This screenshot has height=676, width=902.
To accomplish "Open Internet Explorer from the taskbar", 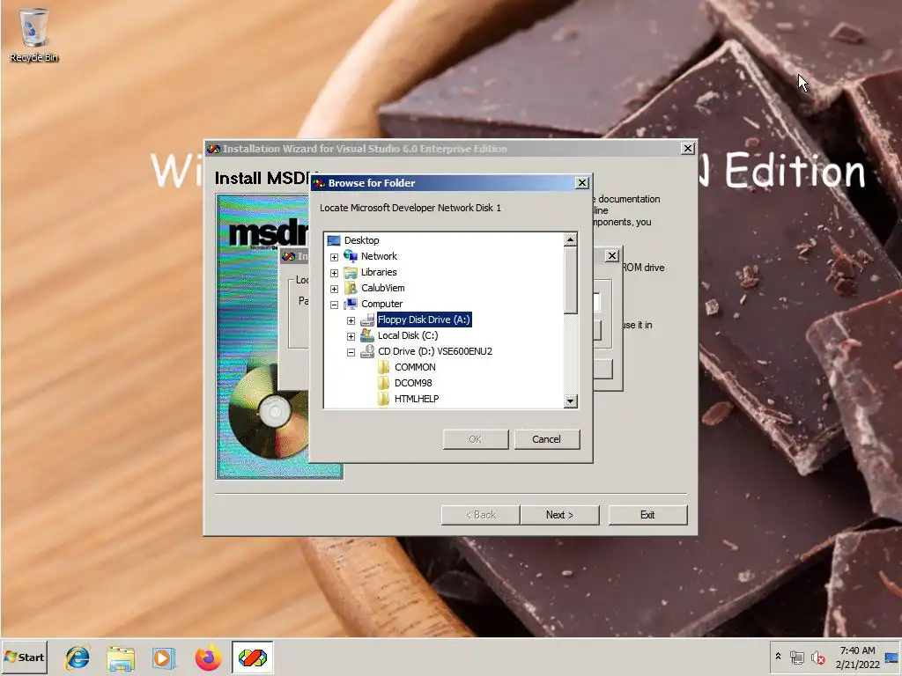I will tap(78, 658).
